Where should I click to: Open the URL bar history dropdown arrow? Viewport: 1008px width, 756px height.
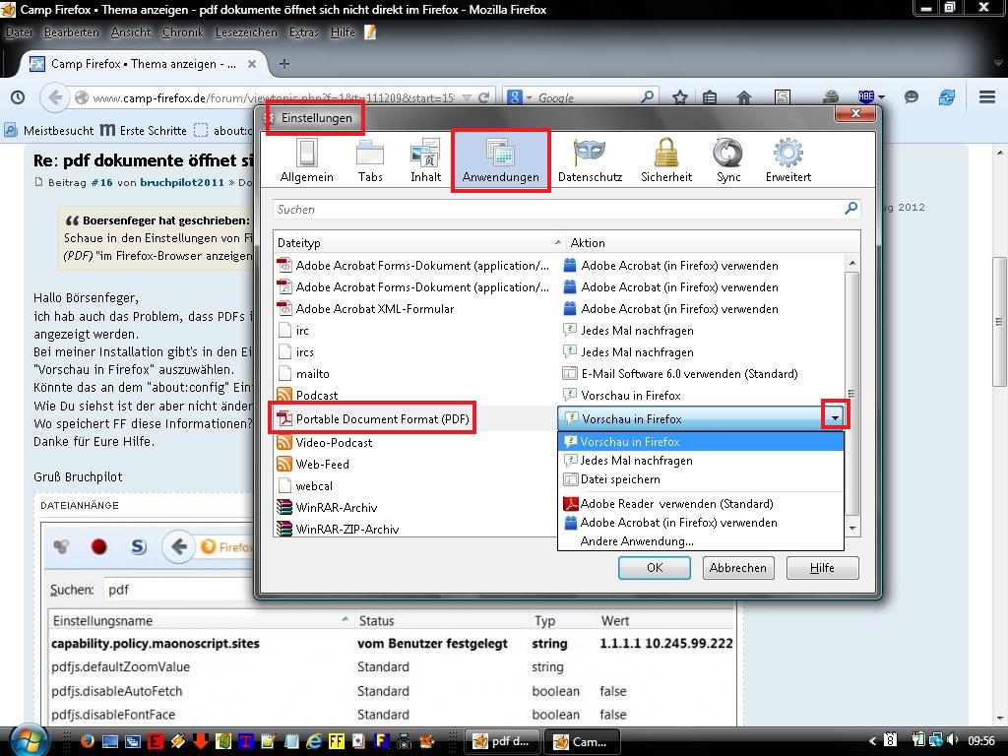click(x=467, y=97)
